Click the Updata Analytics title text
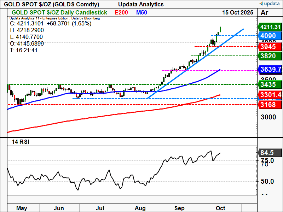The width and height of the screenshot is (283, 212). click(x=140, y=4)
